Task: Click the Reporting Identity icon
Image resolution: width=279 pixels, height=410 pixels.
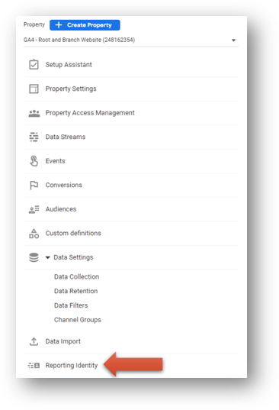Action: [x=34, y=365]
